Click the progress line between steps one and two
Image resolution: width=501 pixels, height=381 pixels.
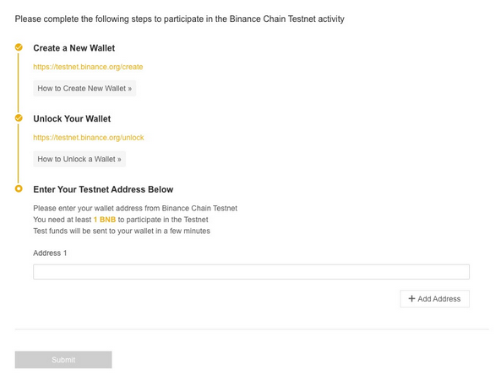point(19,83)
